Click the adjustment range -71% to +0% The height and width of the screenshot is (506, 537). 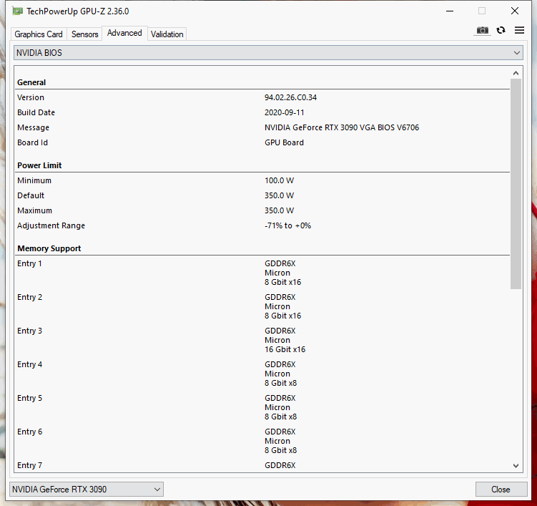pyautogui.click(x=287, y=225)
